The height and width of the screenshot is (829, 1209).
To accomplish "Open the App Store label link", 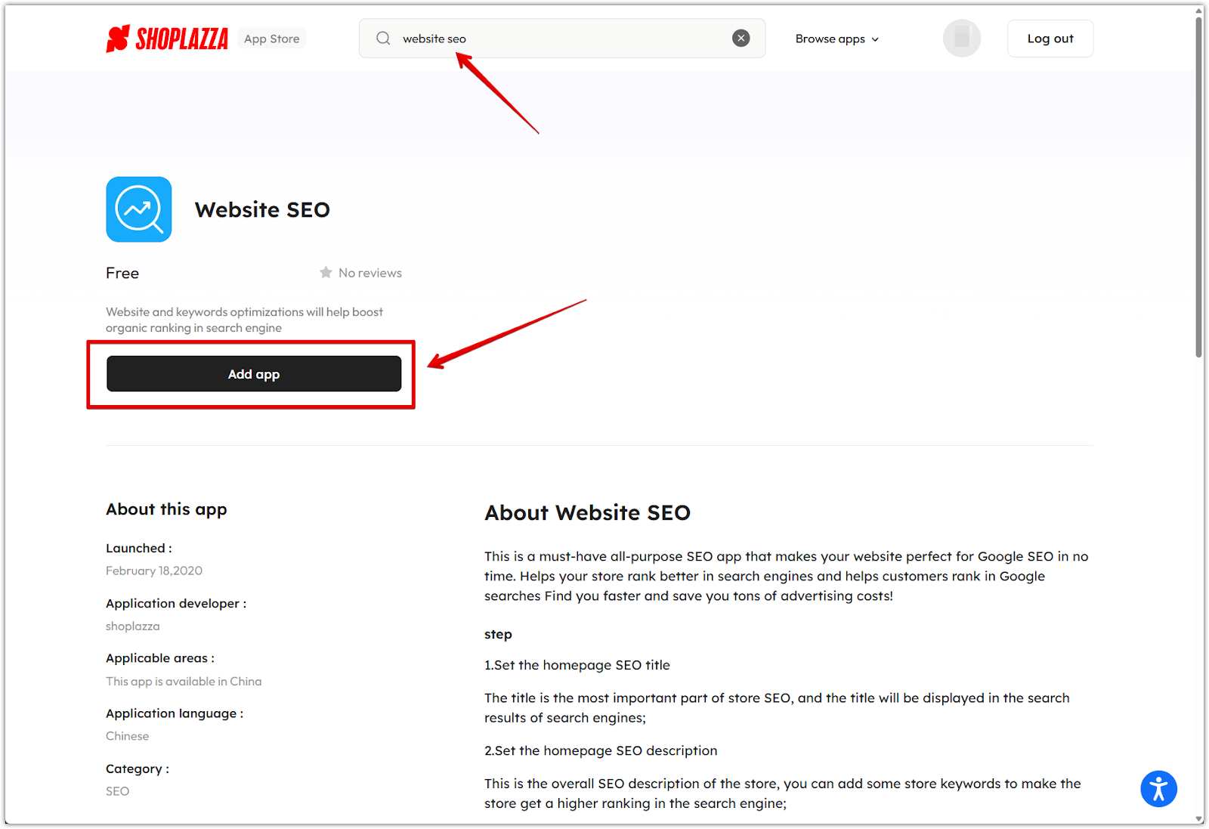I will click(x=272, y=39).
